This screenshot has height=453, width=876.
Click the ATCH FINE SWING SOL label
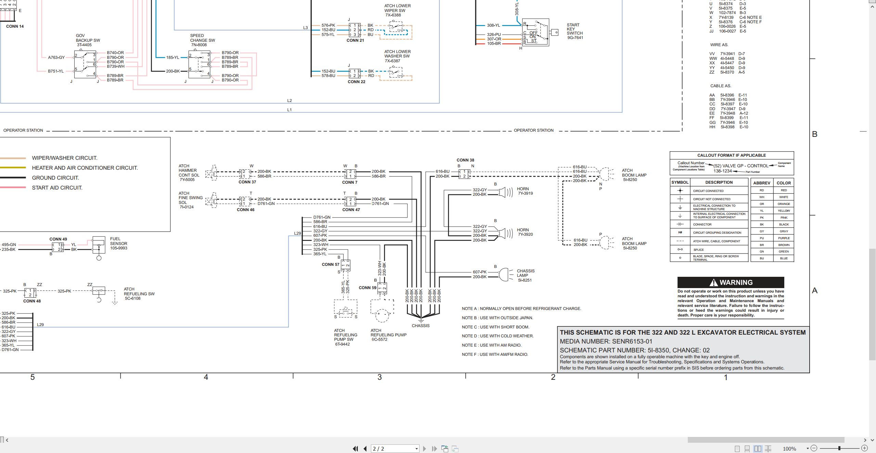[191, 200]
